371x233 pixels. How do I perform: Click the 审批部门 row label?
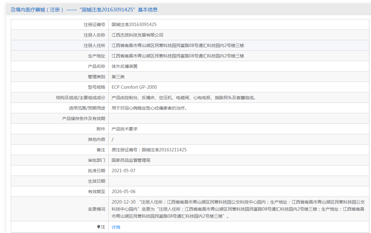(96, 160)
